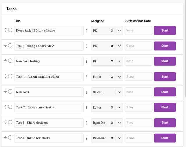Open options menu for Demo task row
The height and width of the screenshot is (147, 186).
tap(86, 31)
